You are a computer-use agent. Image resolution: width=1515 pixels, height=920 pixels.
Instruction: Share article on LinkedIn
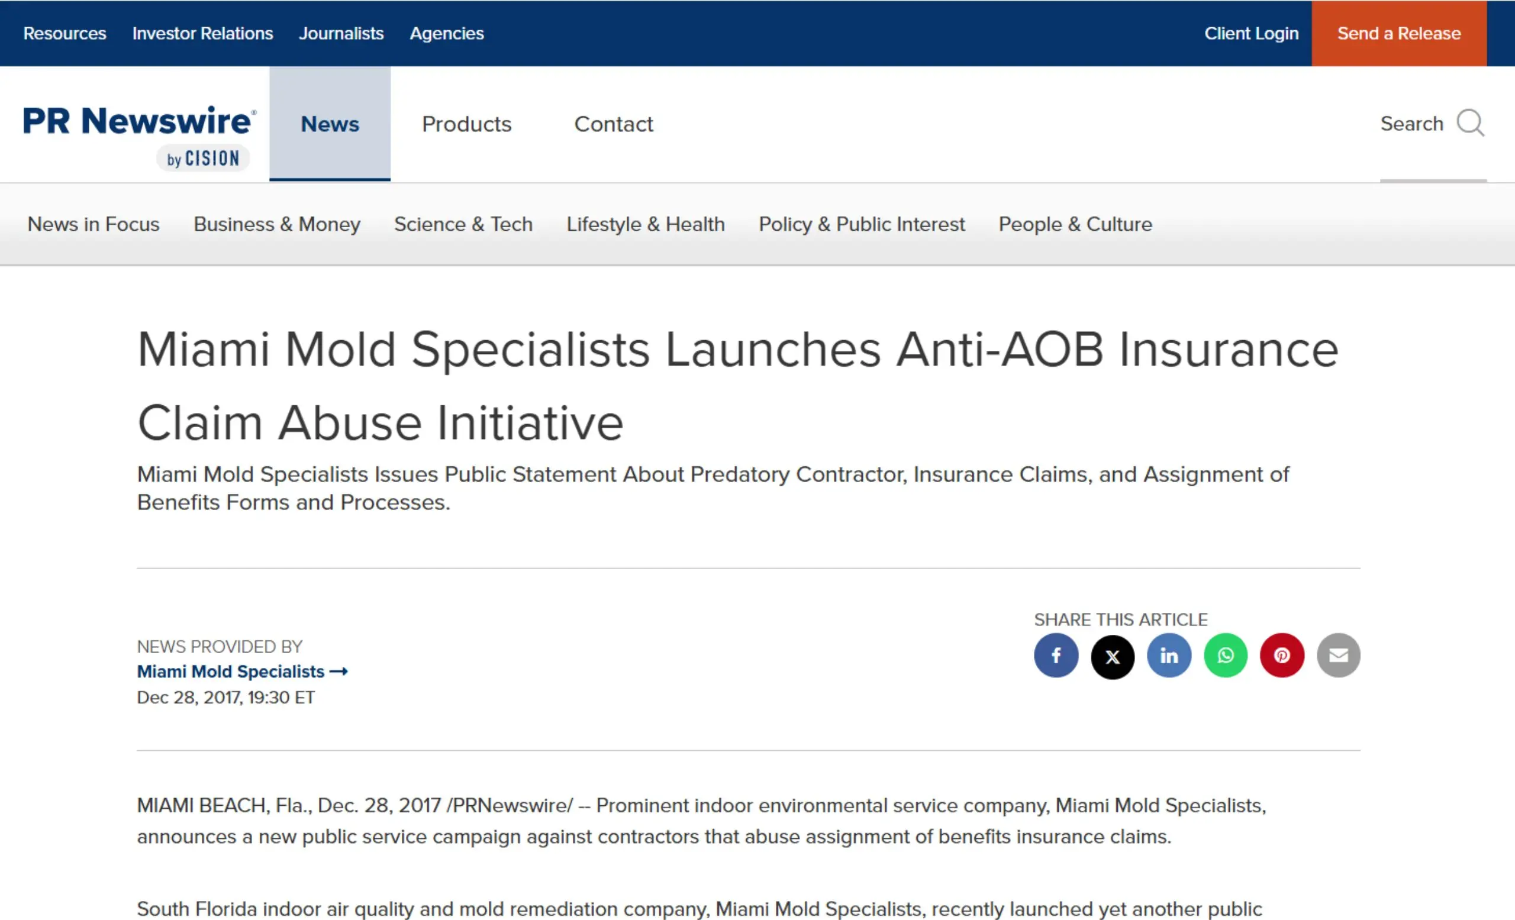point(1169,655)
